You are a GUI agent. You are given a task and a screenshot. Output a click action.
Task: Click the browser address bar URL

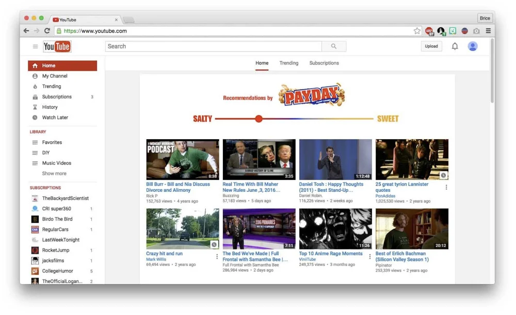point(95,31)
